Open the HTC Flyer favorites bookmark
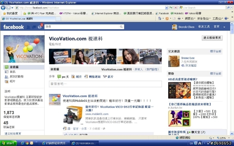Screen dimensions: 234x146 [x=42, y=14]
